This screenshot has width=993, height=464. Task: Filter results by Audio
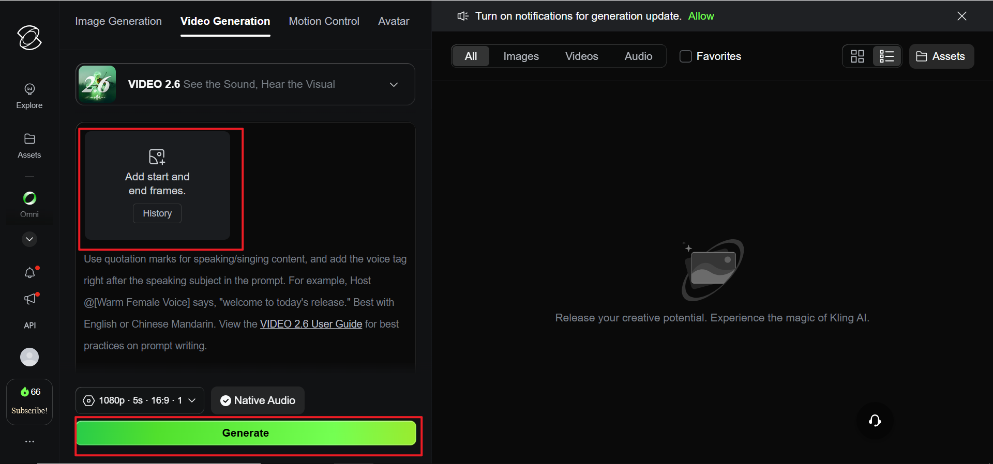click(x=638, y=56)
